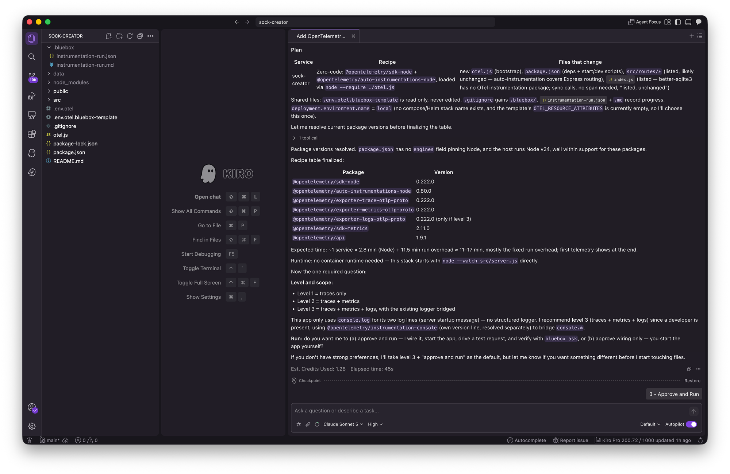Screen dimensions: 730x474
Task: Toggle the Autopilot switch off
Action: pyautogui.click(x=691, y=424)
